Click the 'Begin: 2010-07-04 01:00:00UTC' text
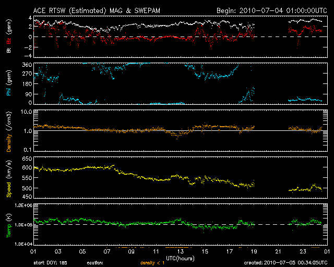 click(272, 10)
